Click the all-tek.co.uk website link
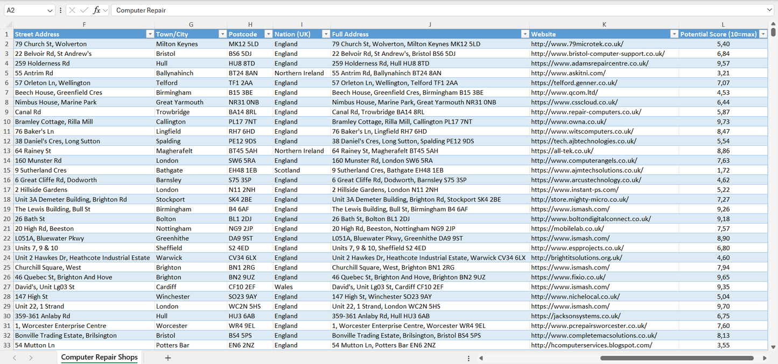Screen dimensions: 778x364 click(x=562, y=151)
